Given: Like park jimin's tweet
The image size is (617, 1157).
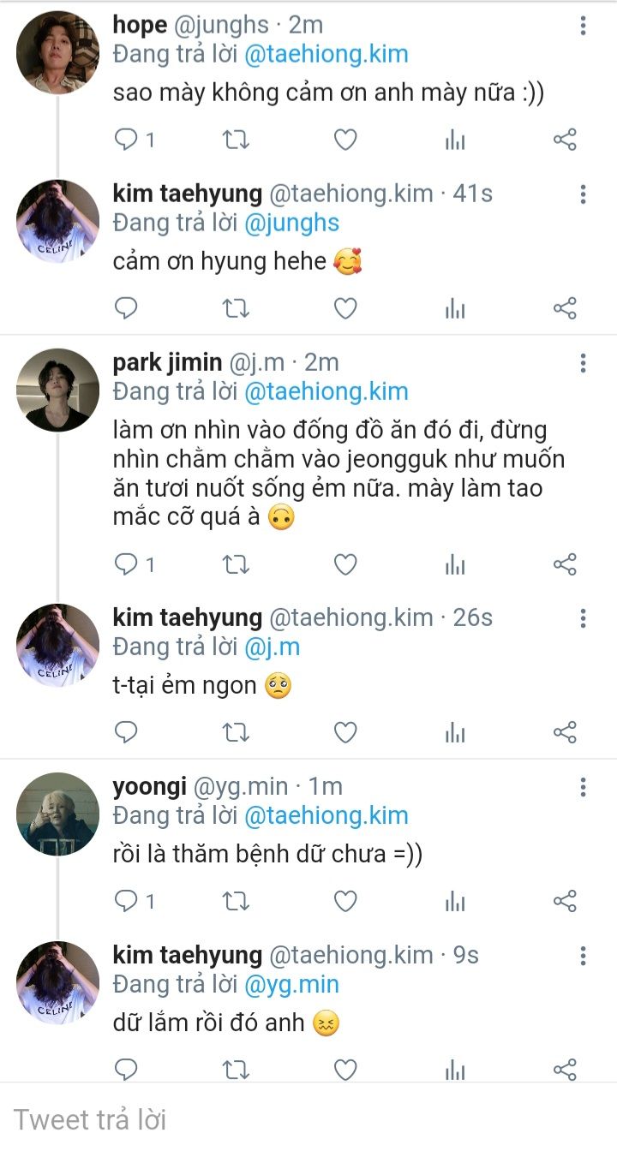Looking at the screenshot, I should pyautogui.click(x=344, y=564).
